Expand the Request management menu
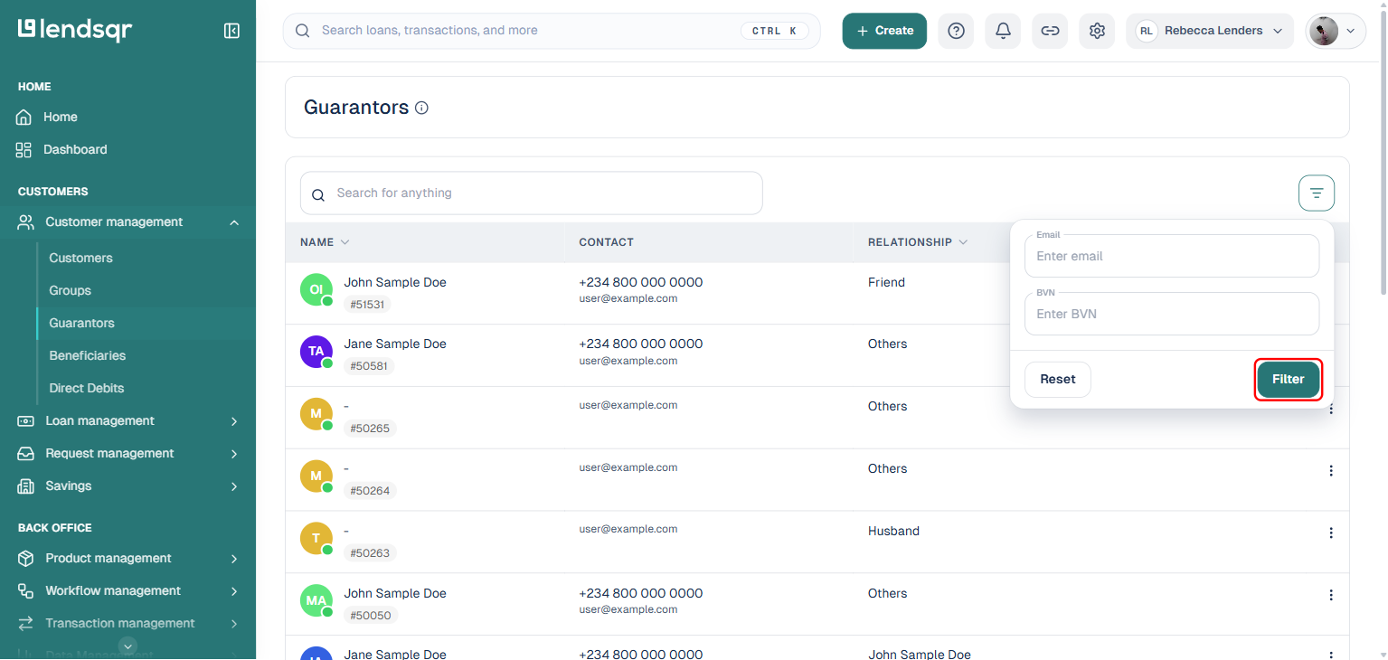This screenshot has width=1388, height=660. pyautogui.click(x=127, y=453)
